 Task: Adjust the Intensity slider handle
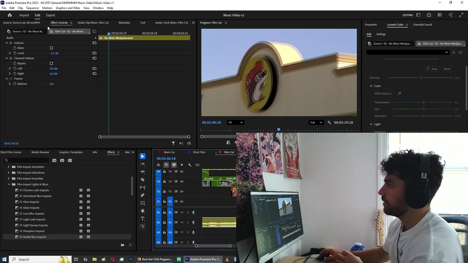[421, 78]
